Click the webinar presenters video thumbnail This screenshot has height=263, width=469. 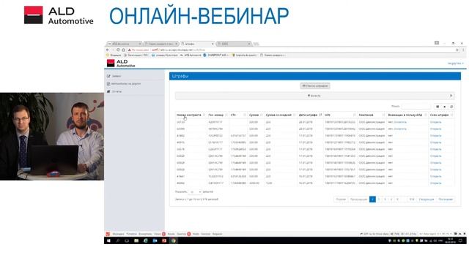(x=52, y=137)
